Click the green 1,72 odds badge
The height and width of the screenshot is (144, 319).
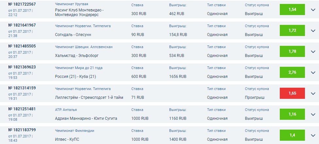click(292, 30)
